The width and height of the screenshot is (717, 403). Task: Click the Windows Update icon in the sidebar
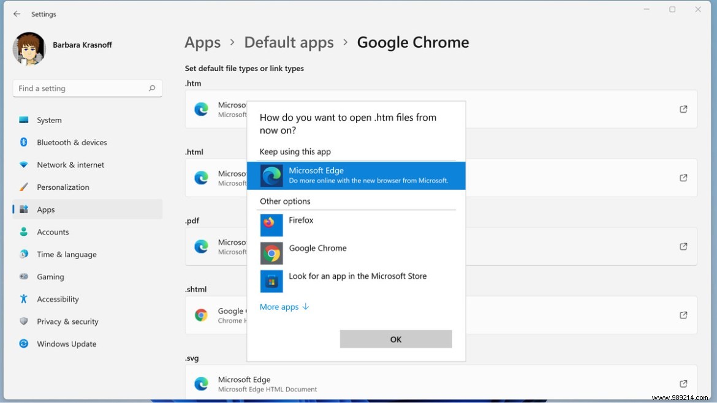point(23,344)
